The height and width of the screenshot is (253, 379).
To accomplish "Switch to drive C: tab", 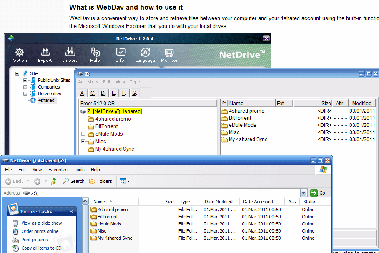I will click(93, 93).
